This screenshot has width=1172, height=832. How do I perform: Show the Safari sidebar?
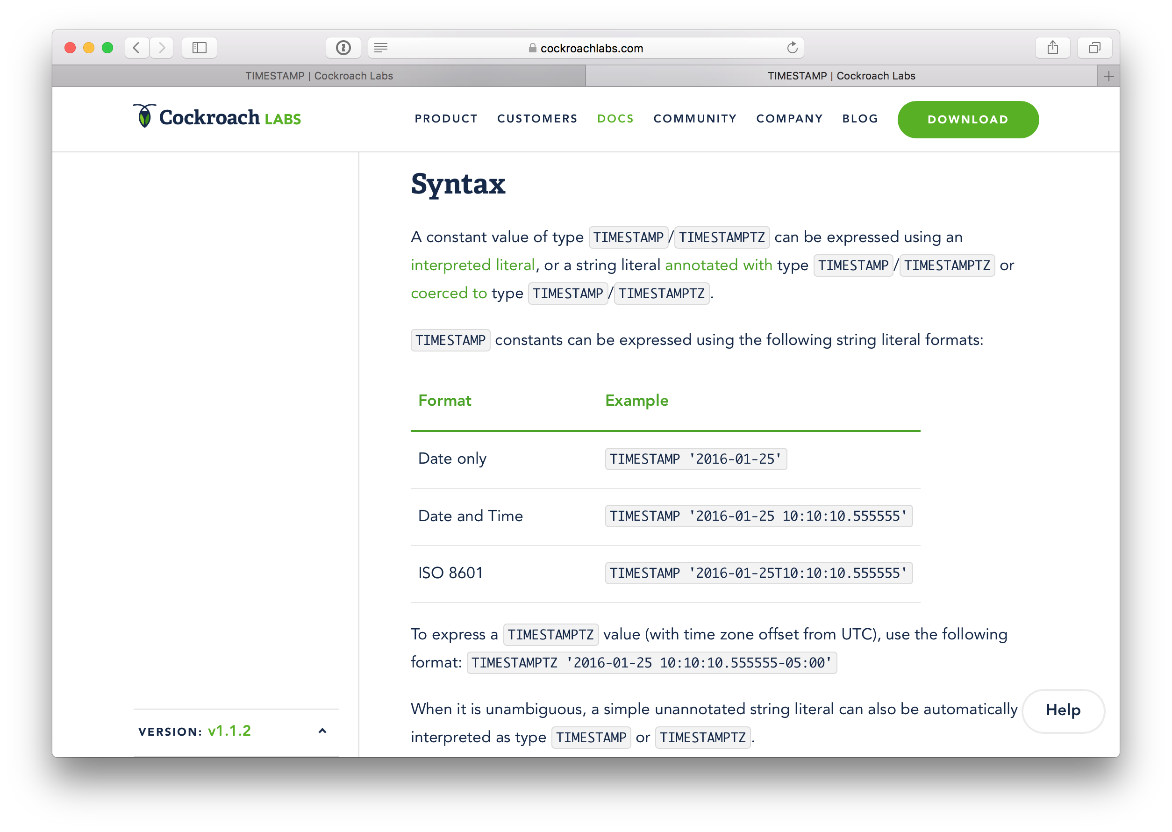[x=199, y=48]
